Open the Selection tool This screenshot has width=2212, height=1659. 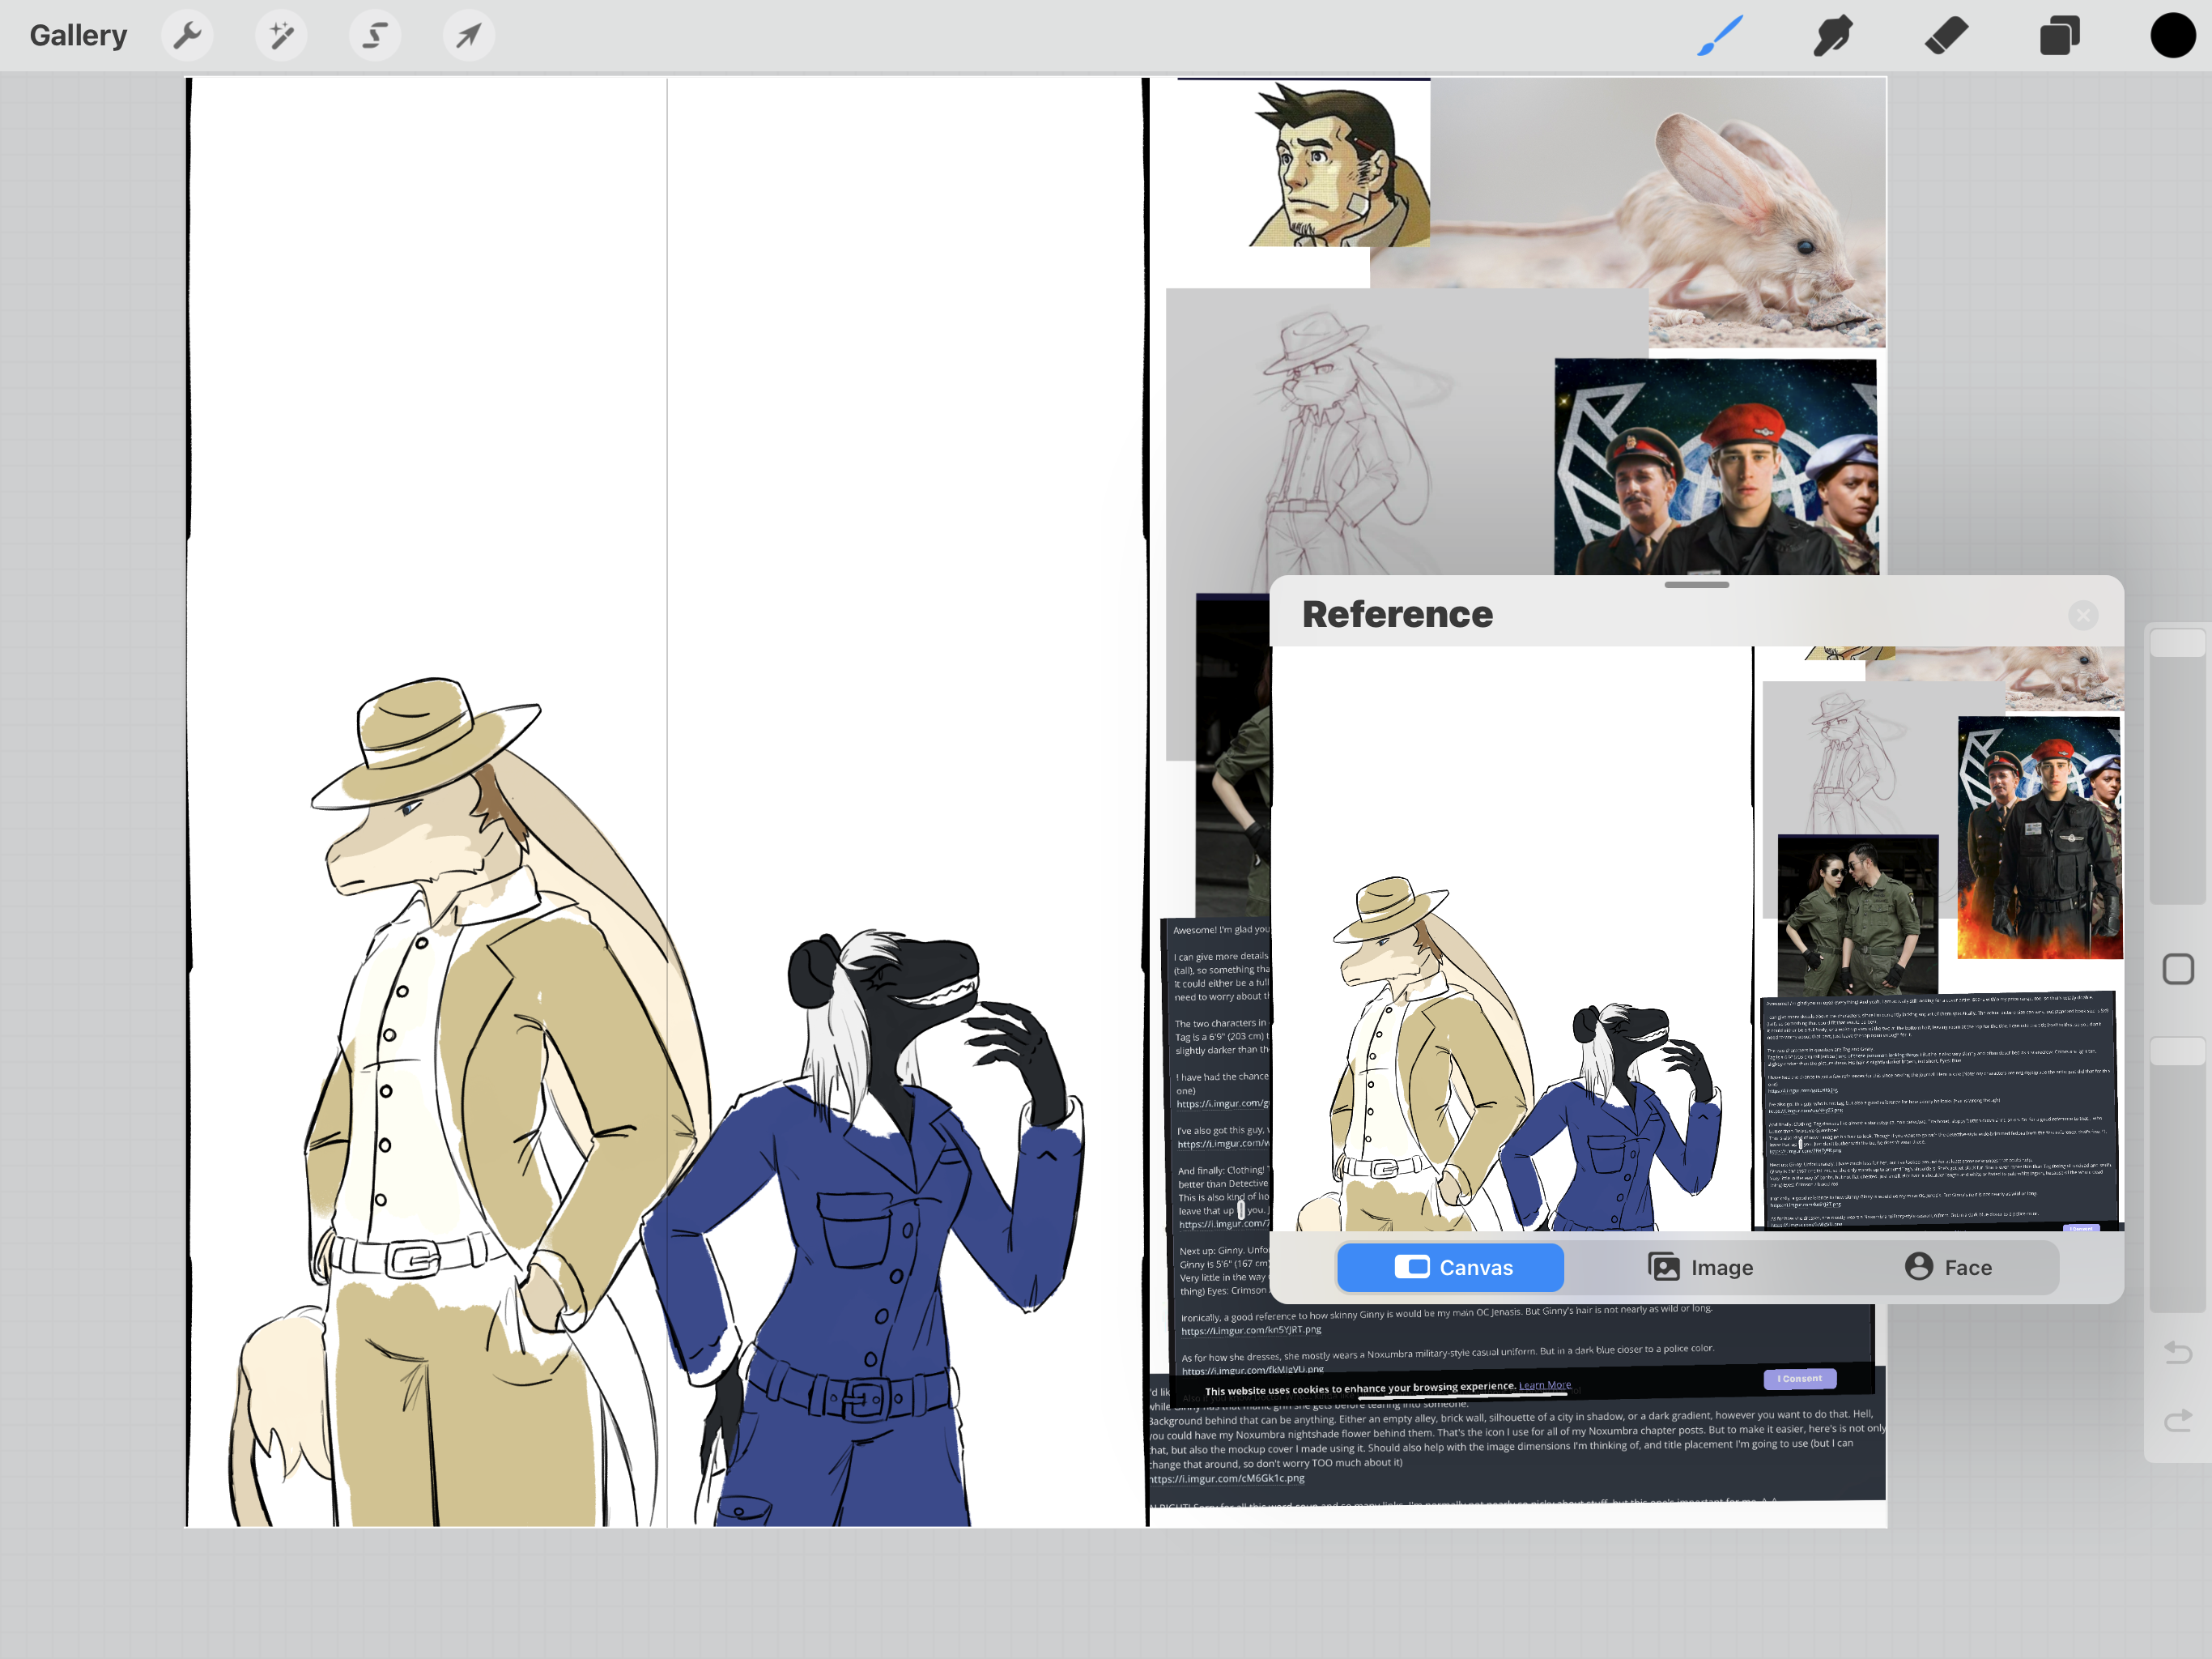[375, 36]
